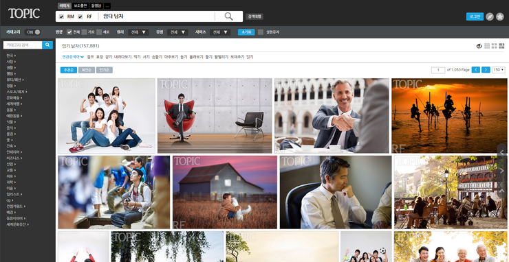
Task: Open the compass icon in top header
Action: tap(490, 17)
